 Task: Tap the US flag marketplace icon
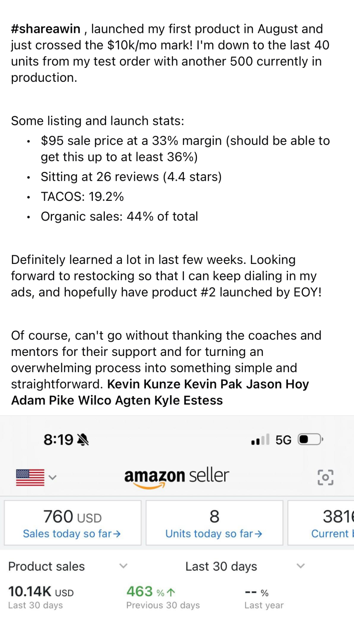[30, 477]
